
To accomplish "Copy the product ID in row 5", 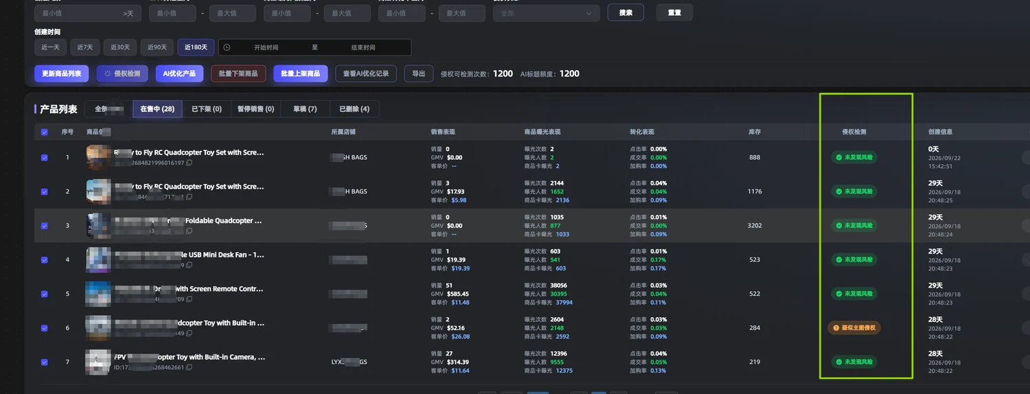I will [x=190, y=300].
